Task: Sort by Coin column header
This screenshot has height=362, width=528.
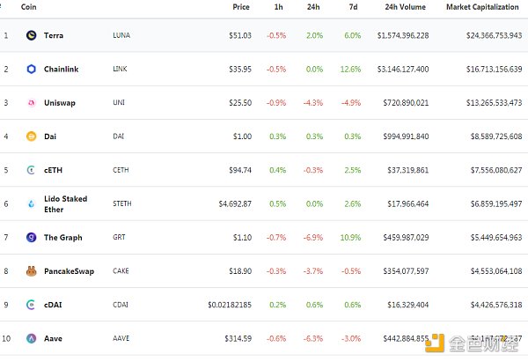Action: pyautogui.click(x=28, y=7)
